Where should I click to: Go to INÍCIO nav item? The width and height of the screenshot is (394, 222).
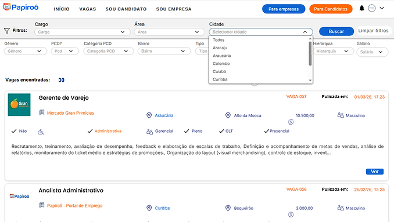tap(62, 9)
